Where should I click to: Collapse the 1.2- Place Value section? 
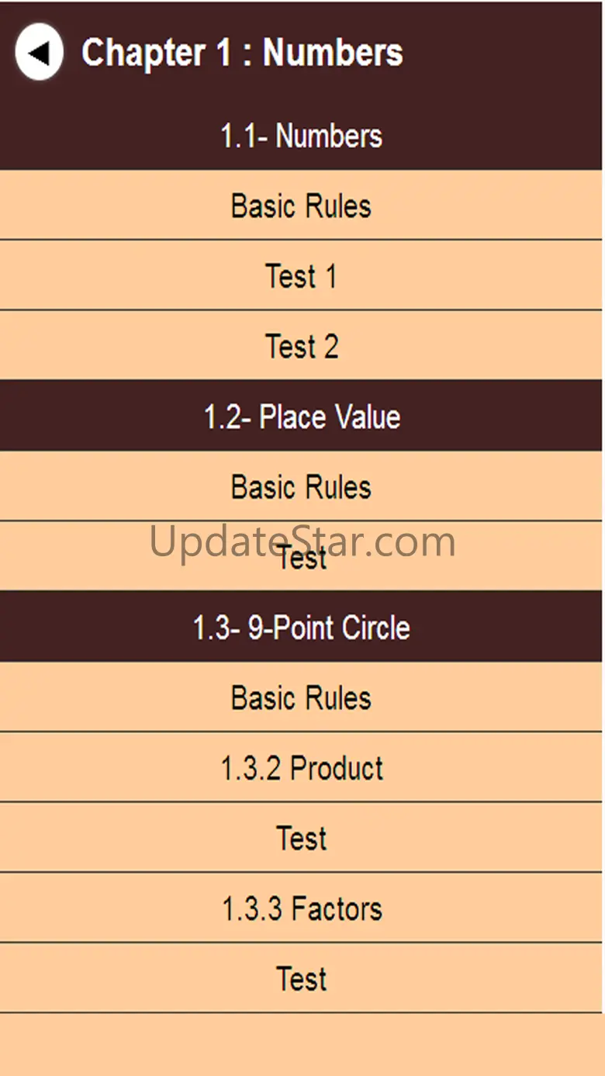[301, 417]
